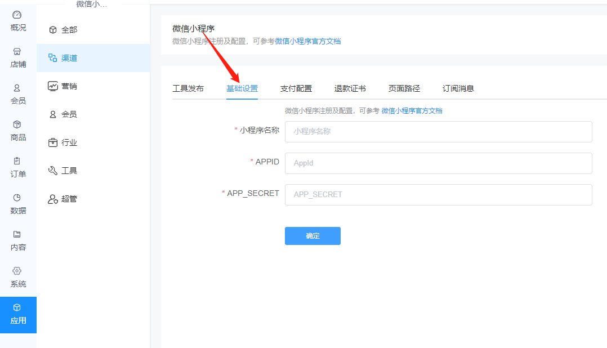The height and width of the screenshot is (348, 607).
Task: Click the truncated 微信小… header text
Action: (92, 4)
